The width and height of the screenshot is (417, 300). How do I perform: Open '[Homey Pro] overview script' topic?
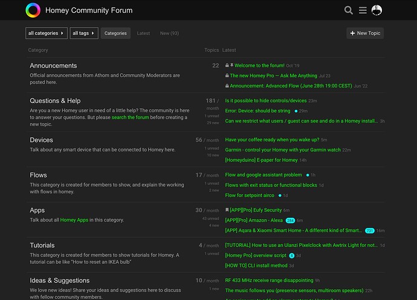(x=256, y=255)
